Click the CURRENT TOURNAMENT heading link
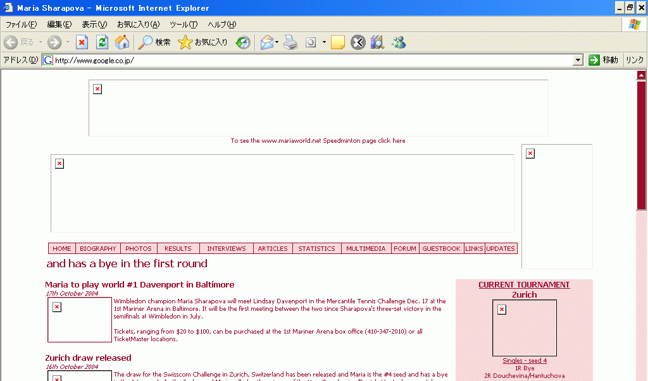Screen dimensions: 648x381 click(524, 285)
